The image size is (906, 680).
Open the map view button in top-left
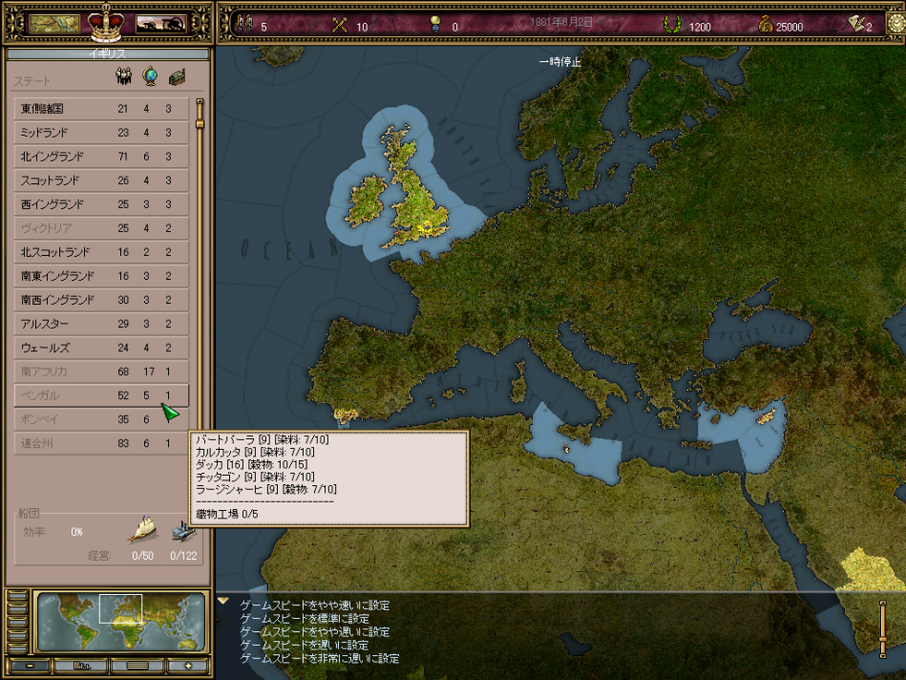coord(54,24)
